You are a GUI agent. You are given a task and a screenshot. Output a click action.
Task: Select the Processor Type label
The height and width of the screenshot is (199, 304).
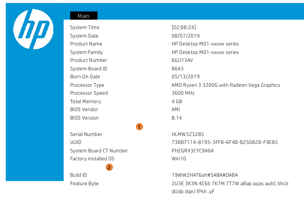pyautogui.click(x=87, y=85)
